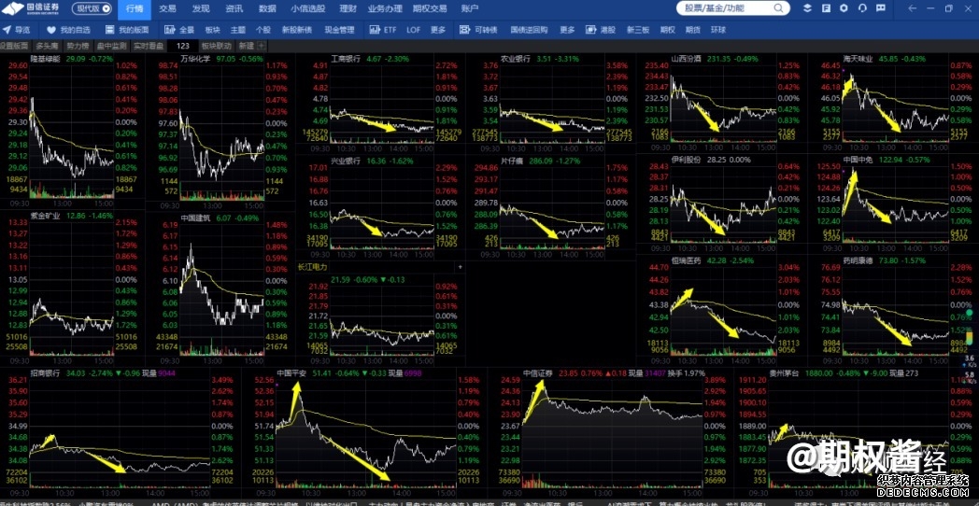Screen dimensions: 979x506
Task: Select 个股 in the toolbar
Action: coord(262,29)
